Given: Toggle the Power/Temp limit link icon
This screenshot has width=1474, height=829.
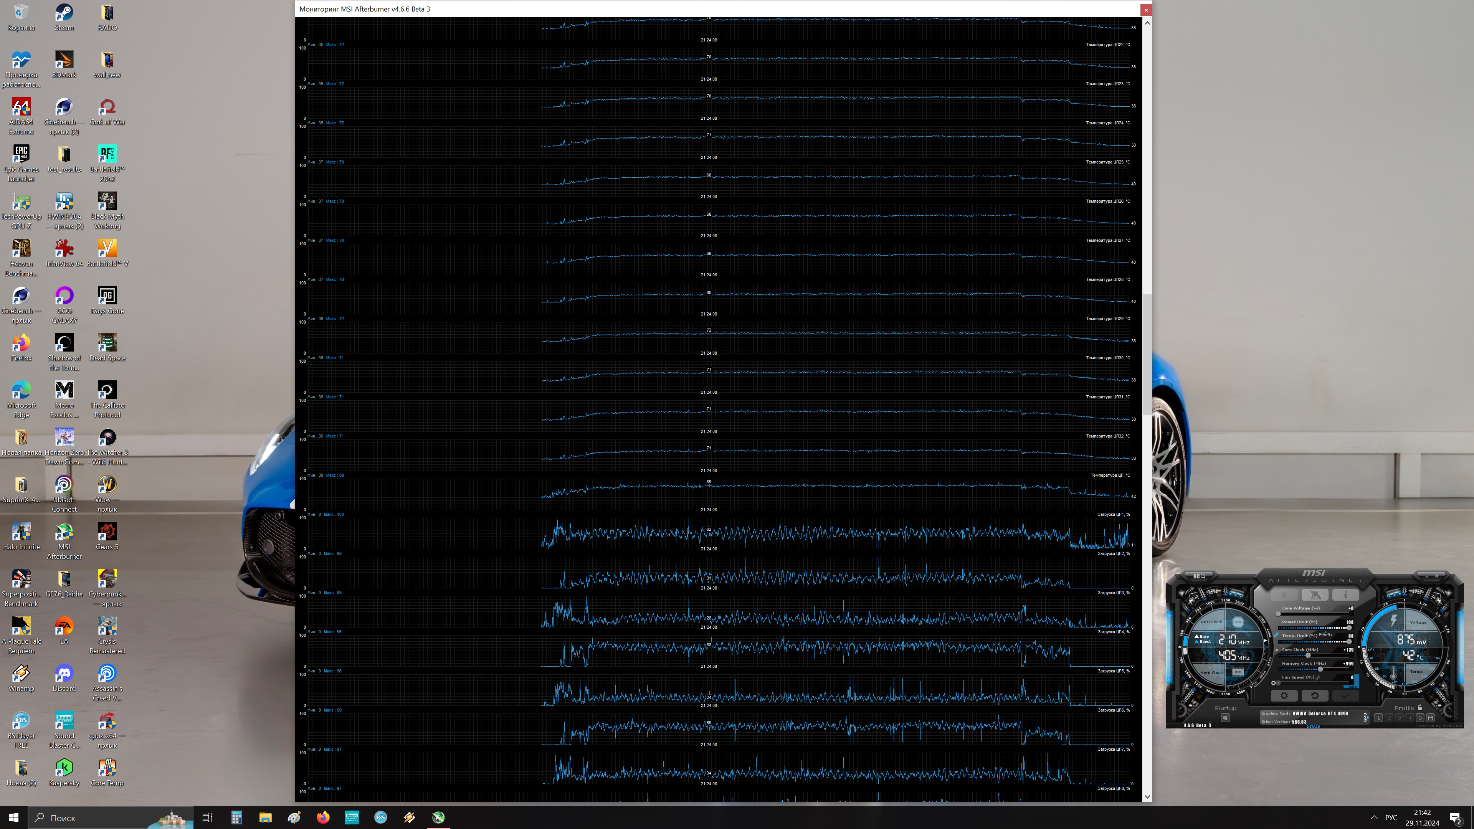Looking at the screenshot, I should (x=1277, y=635).
